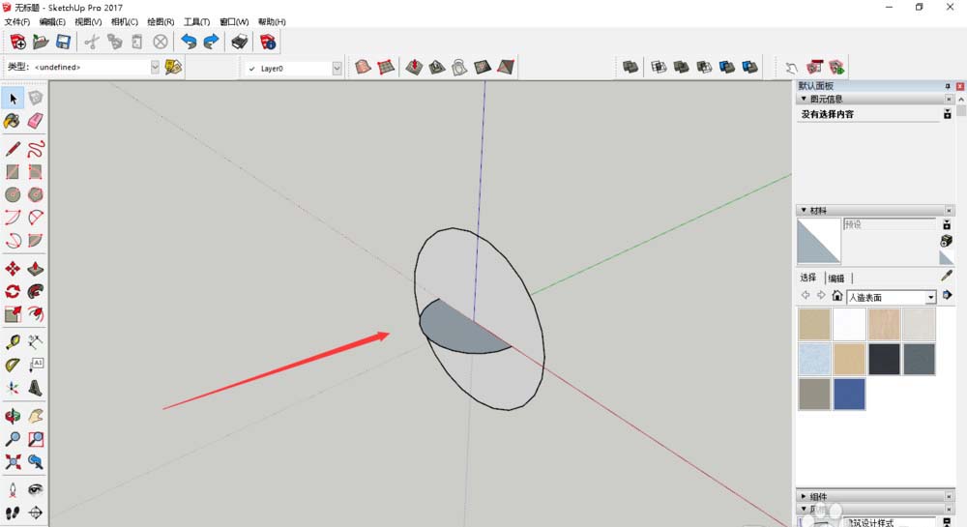Click the materials home icon
This screenshot has width=967, height=527.
[836, 295]
